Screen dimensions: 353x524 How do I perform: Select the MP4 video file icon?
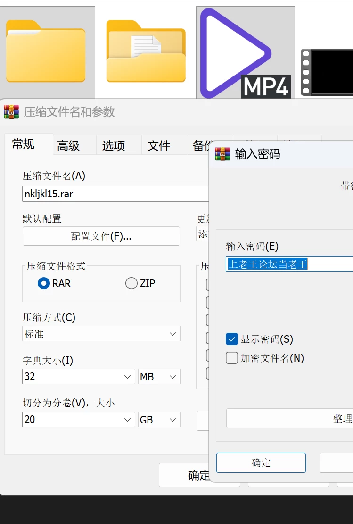[245, 53]
